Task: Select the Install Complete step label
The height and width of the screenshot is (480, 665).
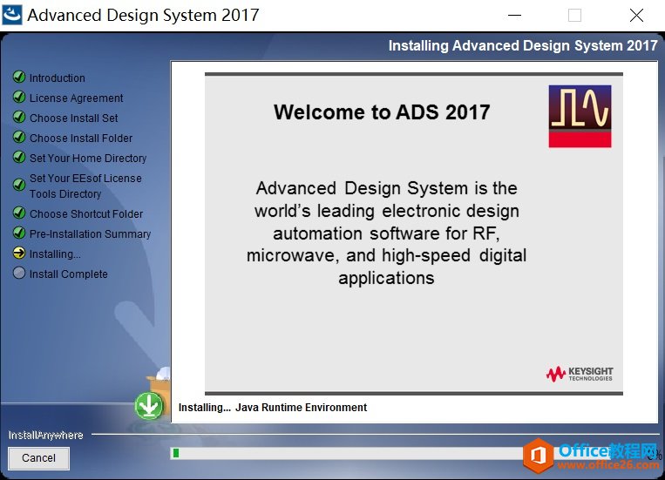Action: tap(69, 274)
